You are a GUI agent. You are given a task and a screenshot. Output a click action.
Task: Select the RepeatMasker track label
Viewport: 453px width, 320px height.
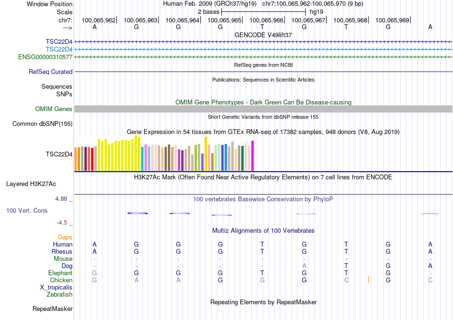coord(52,309)
